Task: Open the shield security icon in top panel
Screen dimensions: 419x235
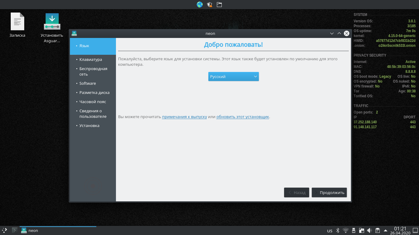Action: pyautogui.click(x=209, y=5)
